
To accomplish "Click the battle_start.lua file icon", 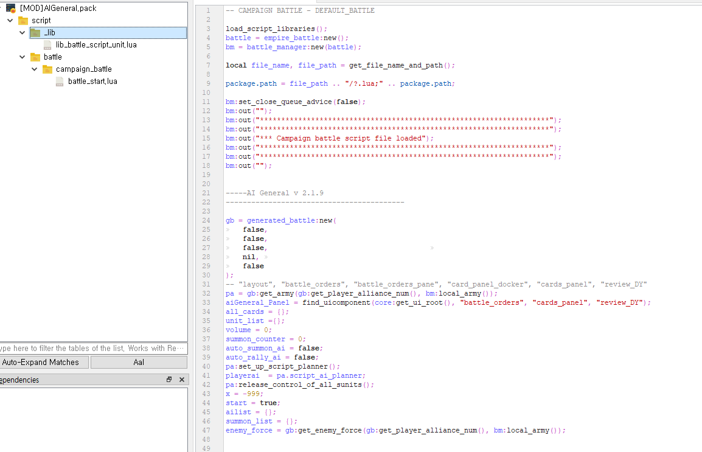I will [x=60, y=82].
